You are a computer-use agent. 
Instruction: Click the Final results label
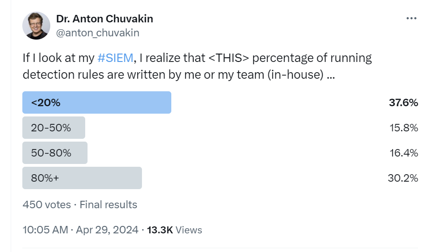(108, 204)
